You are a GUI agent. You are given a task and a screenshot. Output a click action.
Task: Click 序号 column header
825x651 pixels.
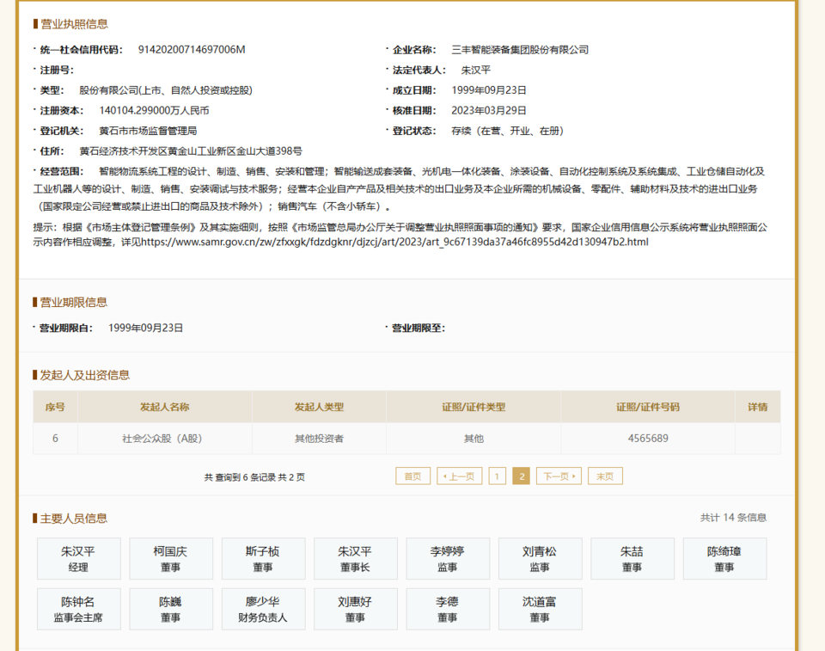[x=55, y=407]
